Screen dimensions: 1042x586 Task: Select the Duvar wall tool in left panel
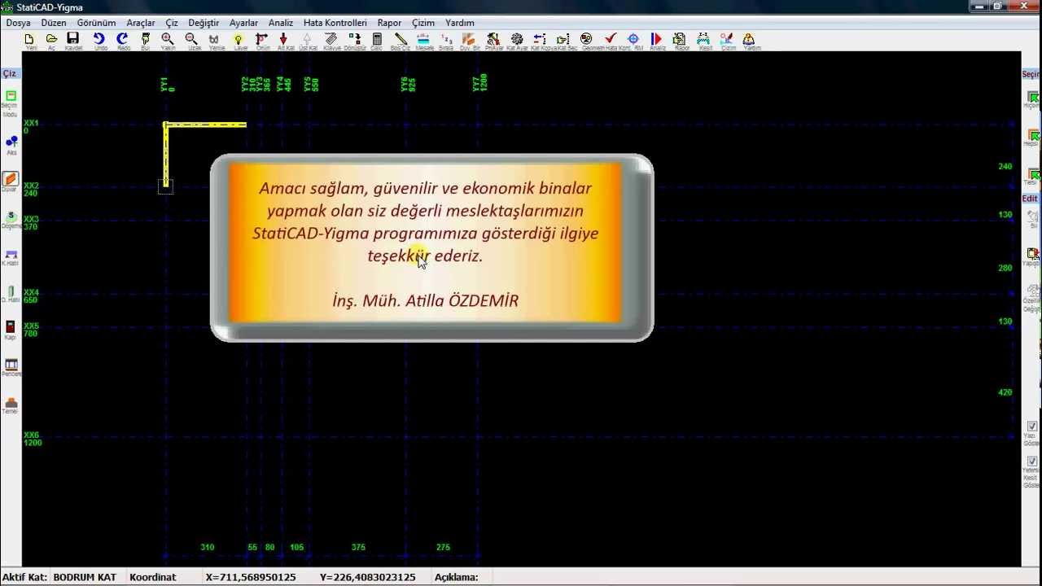[10, 181]
